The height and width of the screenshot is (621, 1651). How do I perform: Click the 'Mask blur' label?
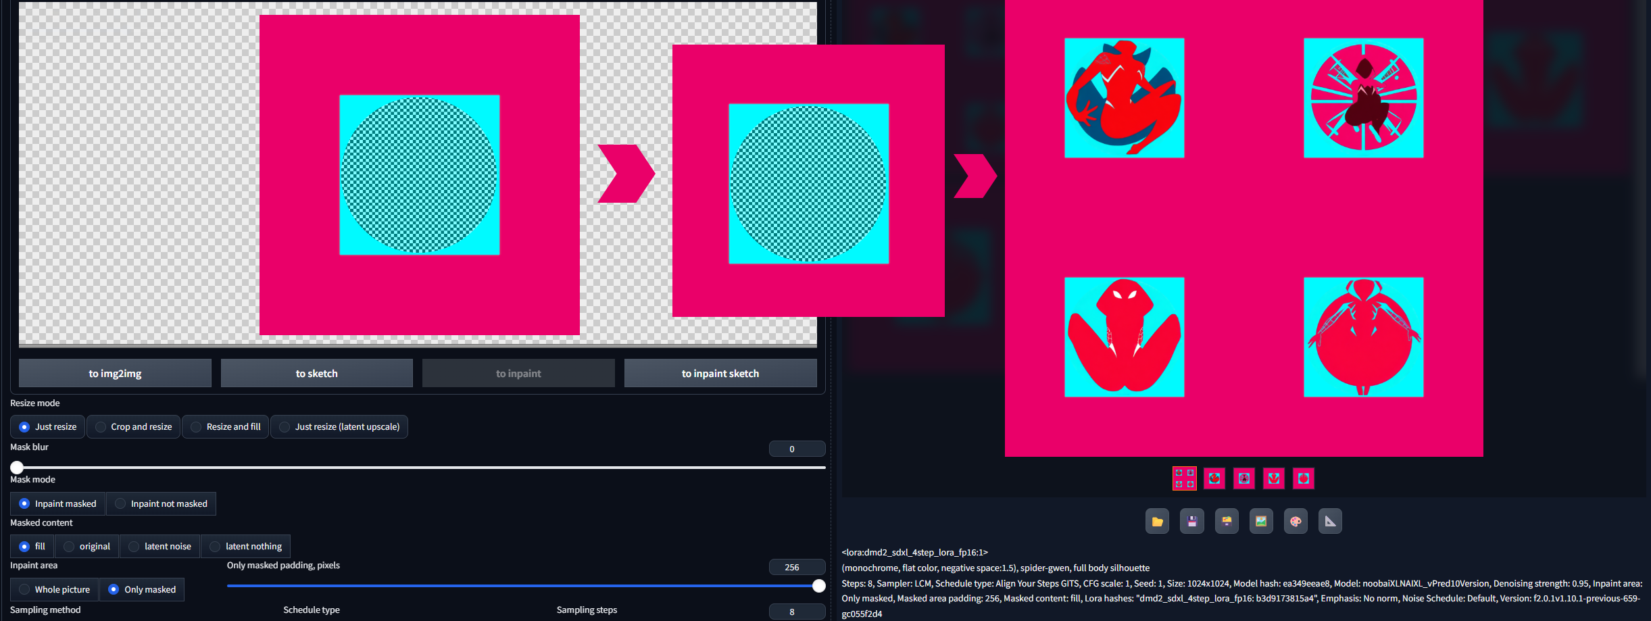click(x=29, y=447)
